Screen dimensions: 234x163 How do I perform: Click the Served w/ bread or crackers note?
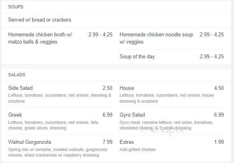(40, 20)
